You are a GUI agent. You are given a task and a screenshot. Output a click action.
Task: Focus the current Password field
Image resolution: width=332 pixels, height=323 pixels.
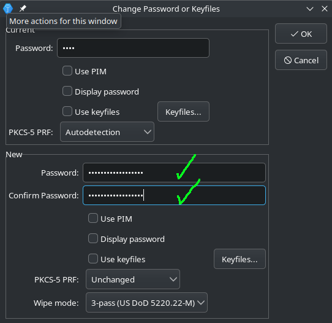click(133, 48)
